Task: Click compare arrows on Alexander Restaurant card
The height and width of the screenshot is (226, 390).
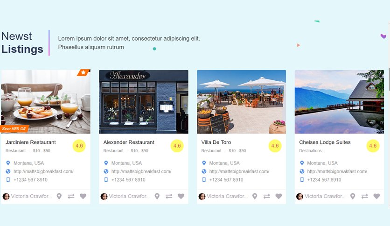Action: (x=169, y=197)
